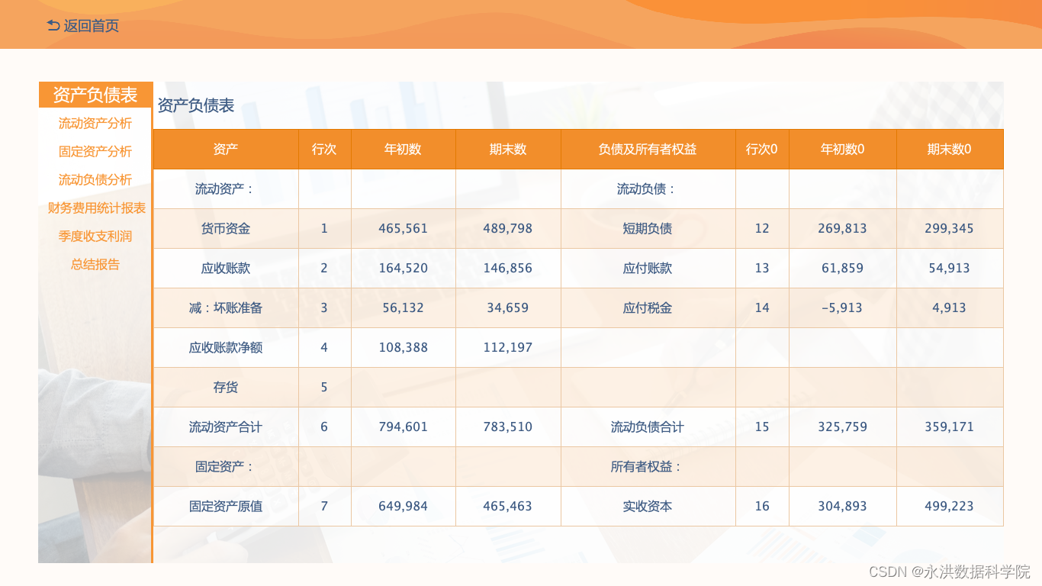The width and height of the screenshot is (1042, 586).
Task: Click the 行次0 column header
Action: (762, 149)
